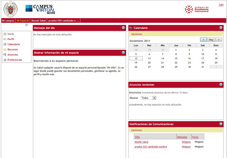Select day 25 in the calendar
The width and height of the screenshot is (227, 158).
(216, 62)
